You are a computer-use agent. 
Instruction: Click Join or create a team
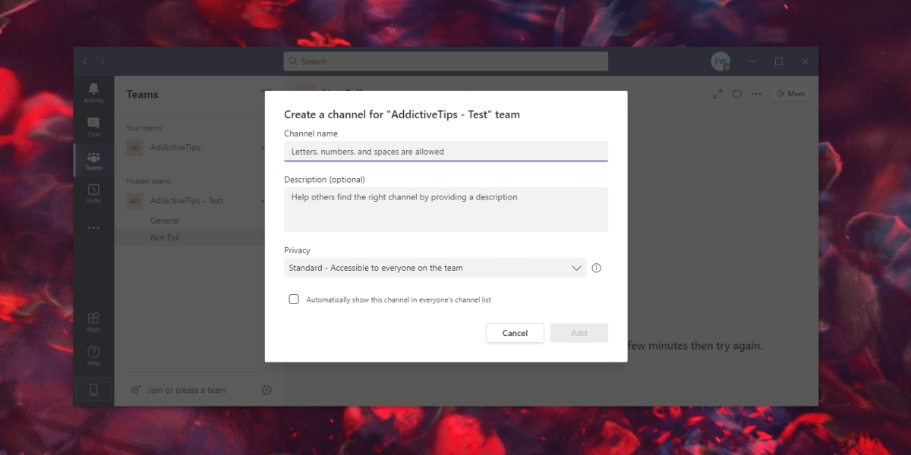pyautogui.click(x=178, y=390)
